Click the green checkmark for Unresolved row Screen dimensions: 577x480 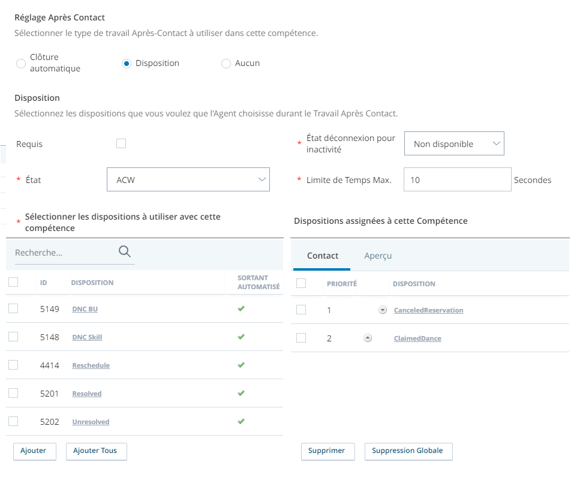pyautogui.click(x=241, y=421)
